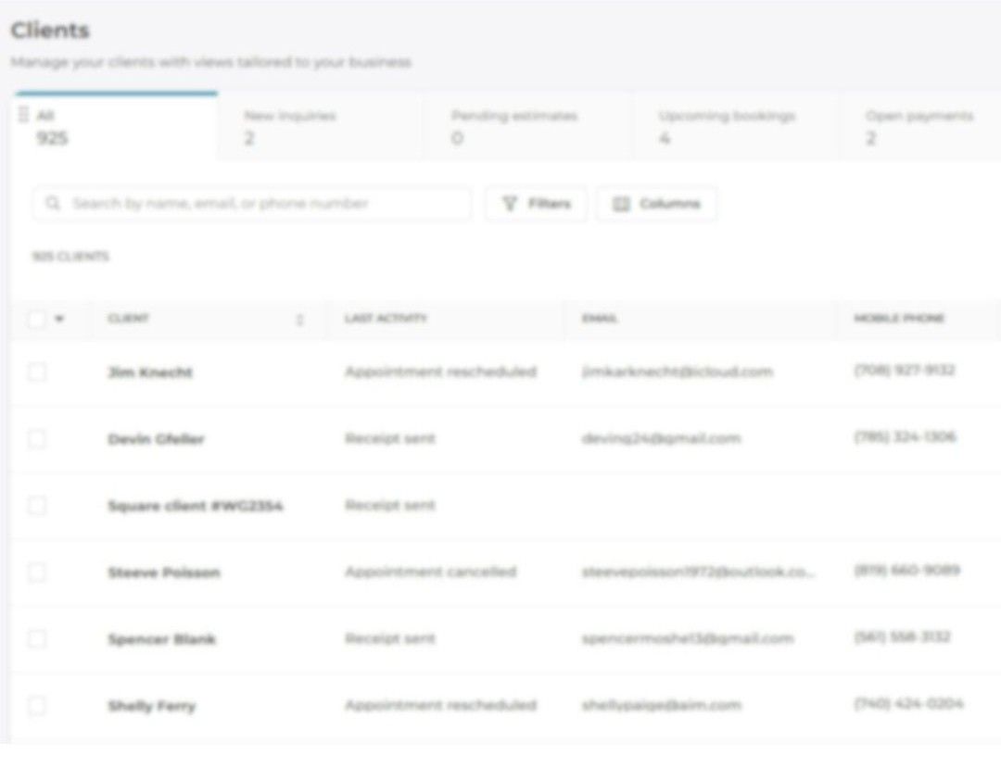Click phone number starting (708)

click(x=905, y=370)
